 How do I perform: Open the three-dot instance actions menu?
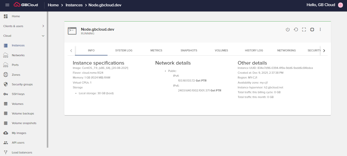pyautogui.click(x=320, y=29)
